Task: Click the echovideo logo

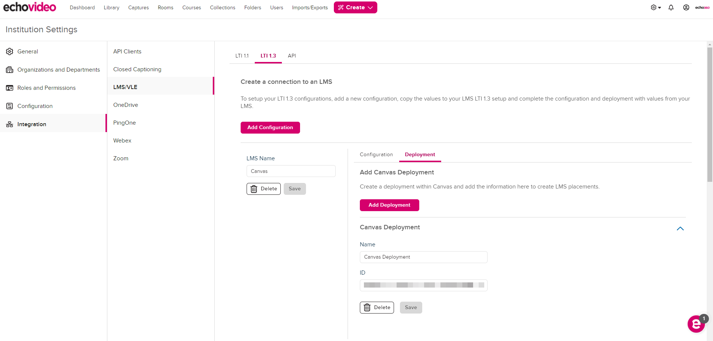Action: [30, 7]
